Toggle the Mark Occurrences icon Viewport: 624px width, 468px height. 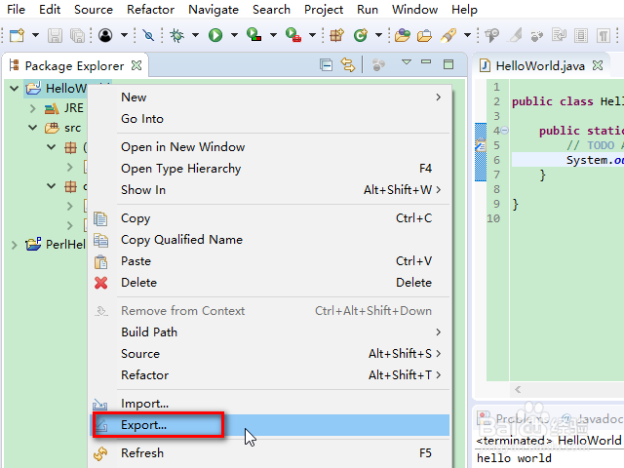(x=516, y=35)
